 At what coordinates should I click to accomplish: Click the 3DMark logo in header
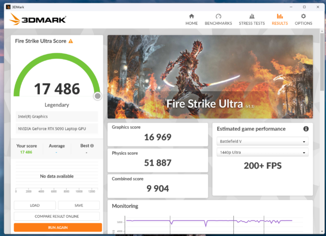point(38,19)
